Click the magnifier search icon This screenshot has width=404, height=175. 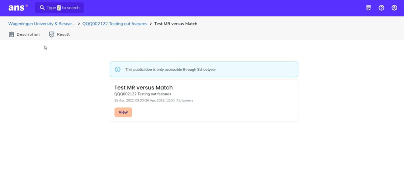tap(42, 8)
